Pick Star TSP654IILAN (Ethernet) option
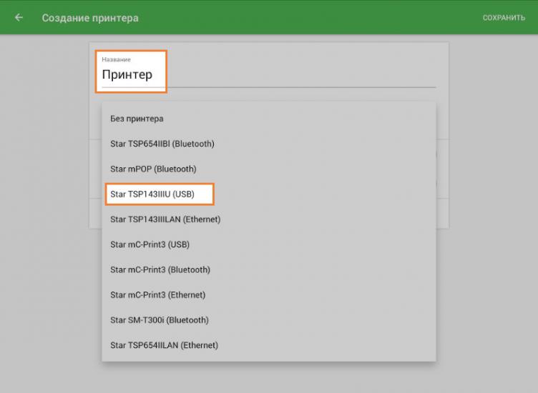538x393 pixels. (164, 345)
